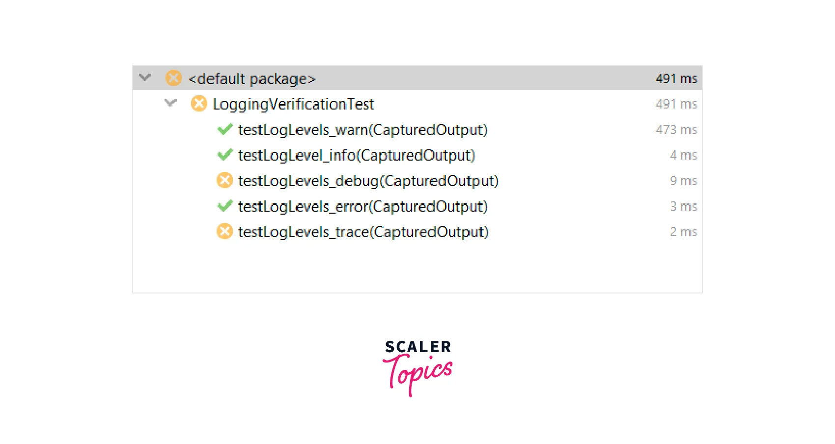Click the 473 ms duration of warn test

[676, 130]
